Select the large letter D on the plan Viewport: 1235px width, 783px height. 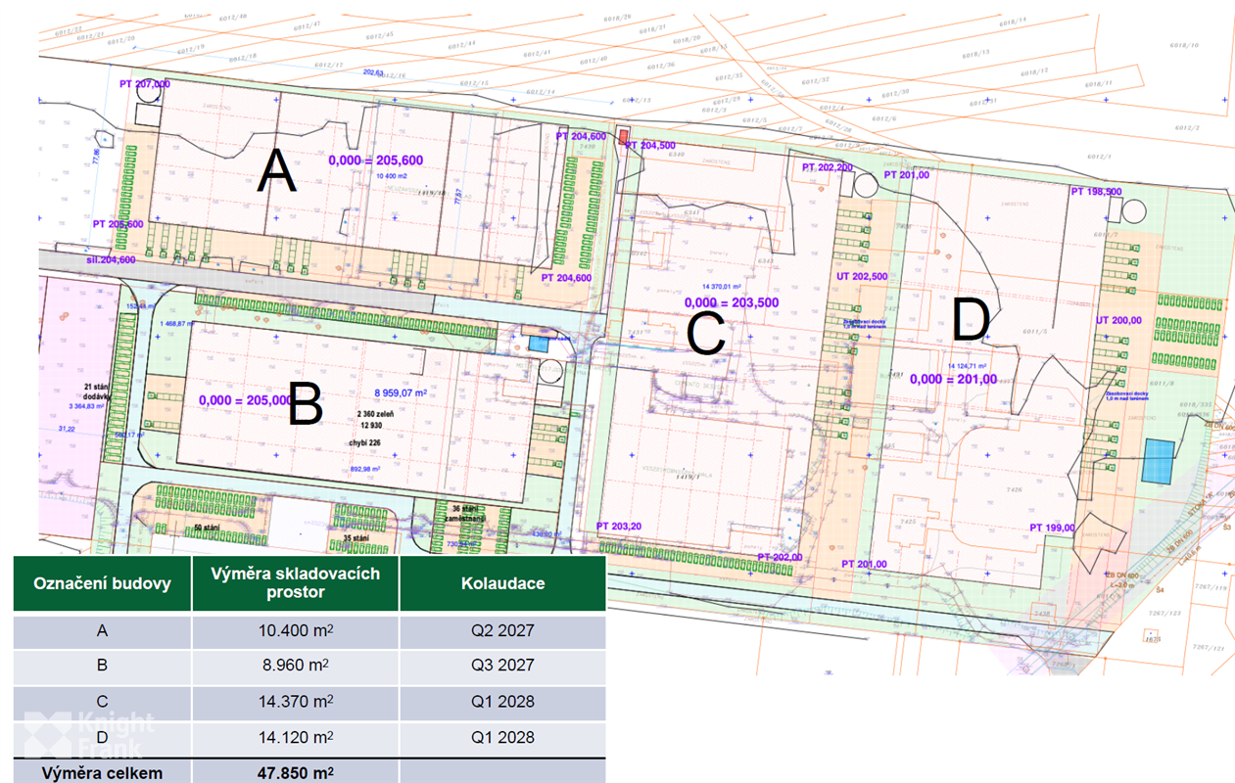[x=969, y=322]
